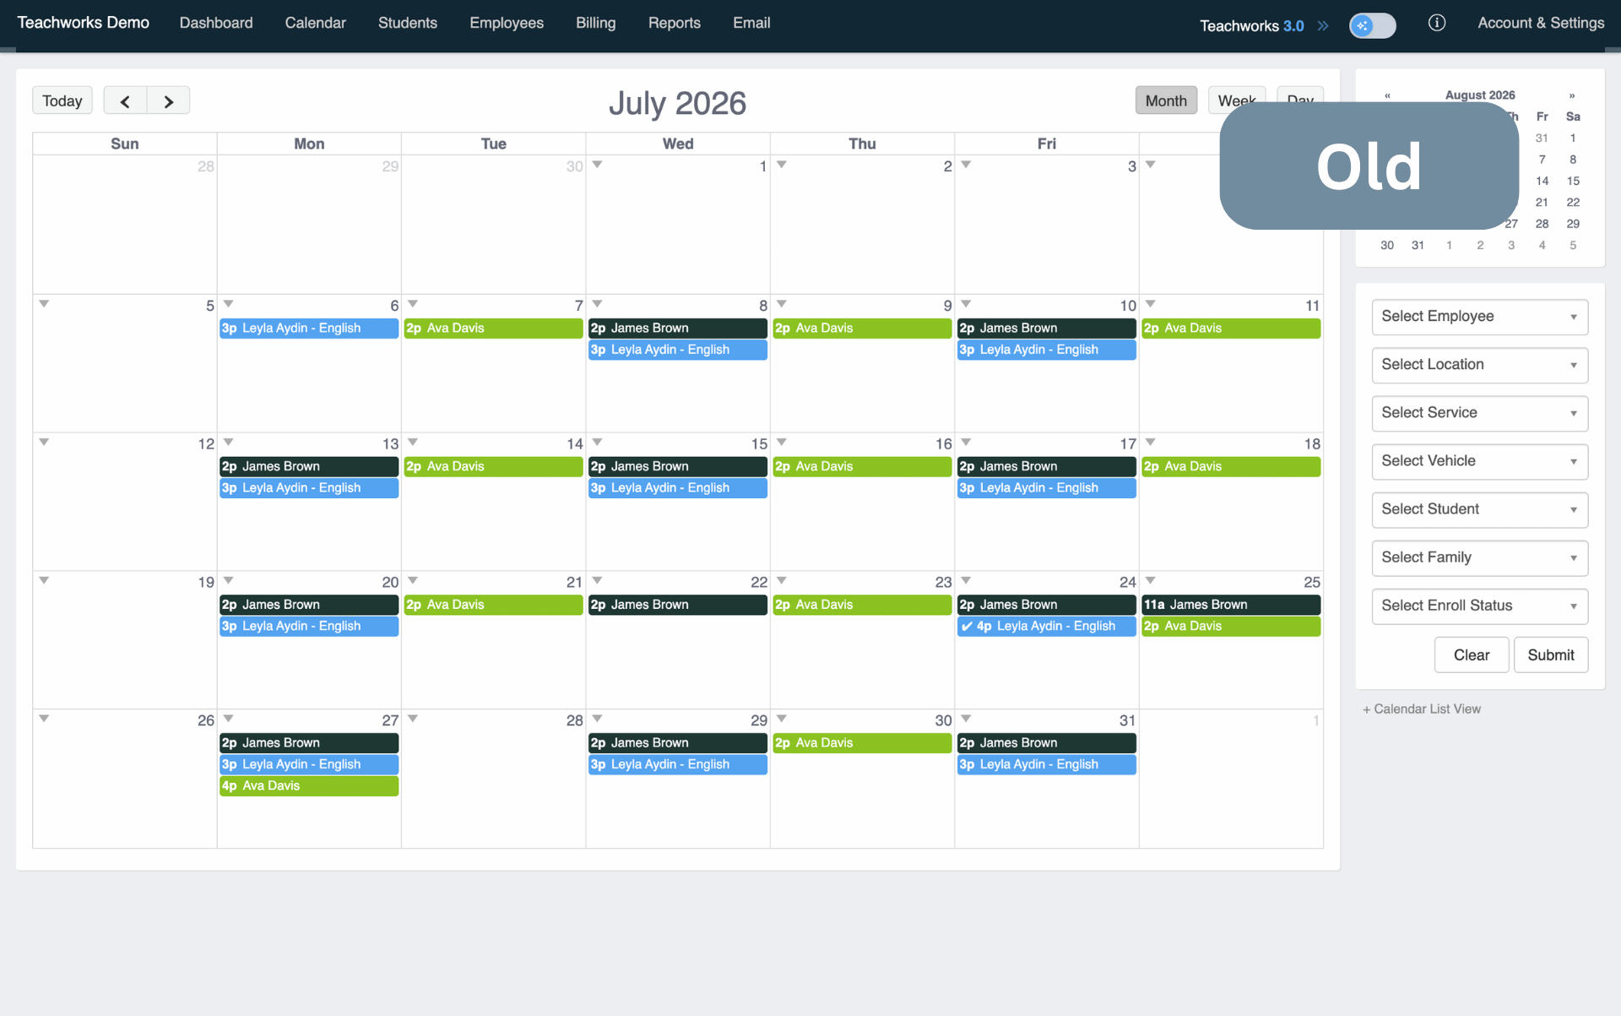1621x1016 pixels.
Task: Open the Students menu item
Action: click(408, 23)
